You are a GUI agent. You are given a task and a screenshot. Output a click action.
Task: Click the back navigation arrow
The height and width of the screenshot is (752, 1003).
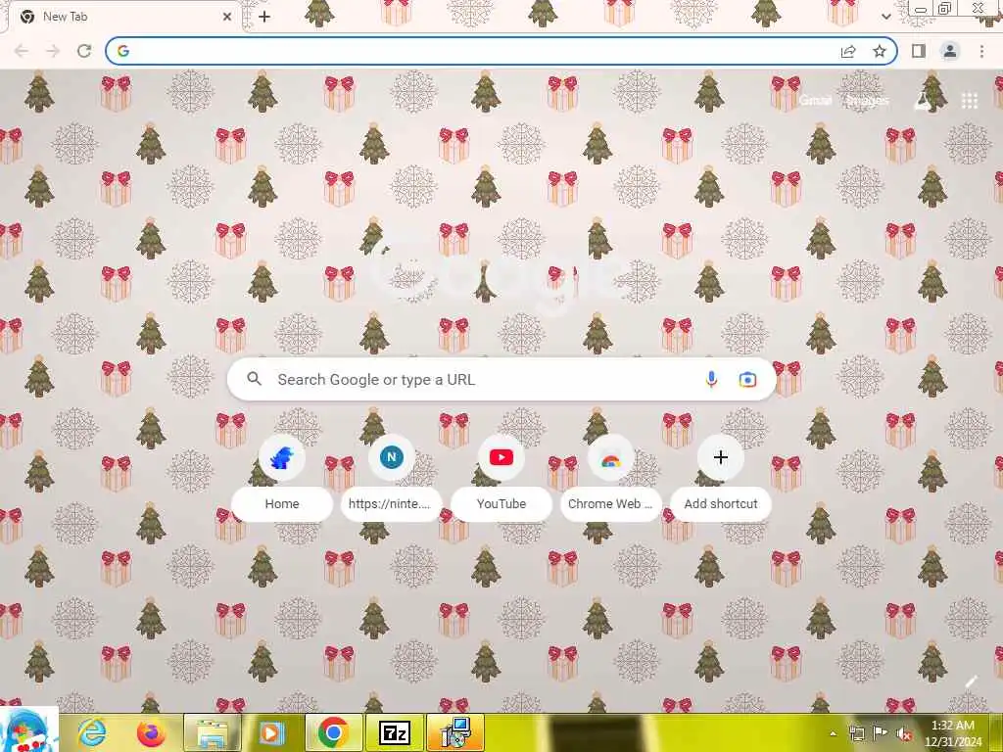point(22,51)
